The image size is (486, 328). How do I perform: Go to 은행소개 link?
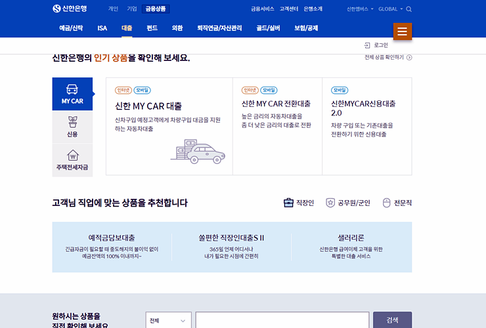point(313,9)
